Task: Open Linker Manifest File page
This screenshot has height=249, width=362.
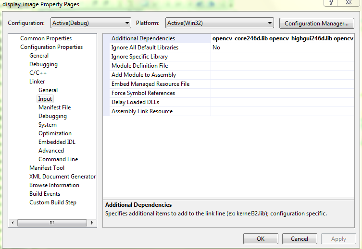Action: (x=54, y=107)
